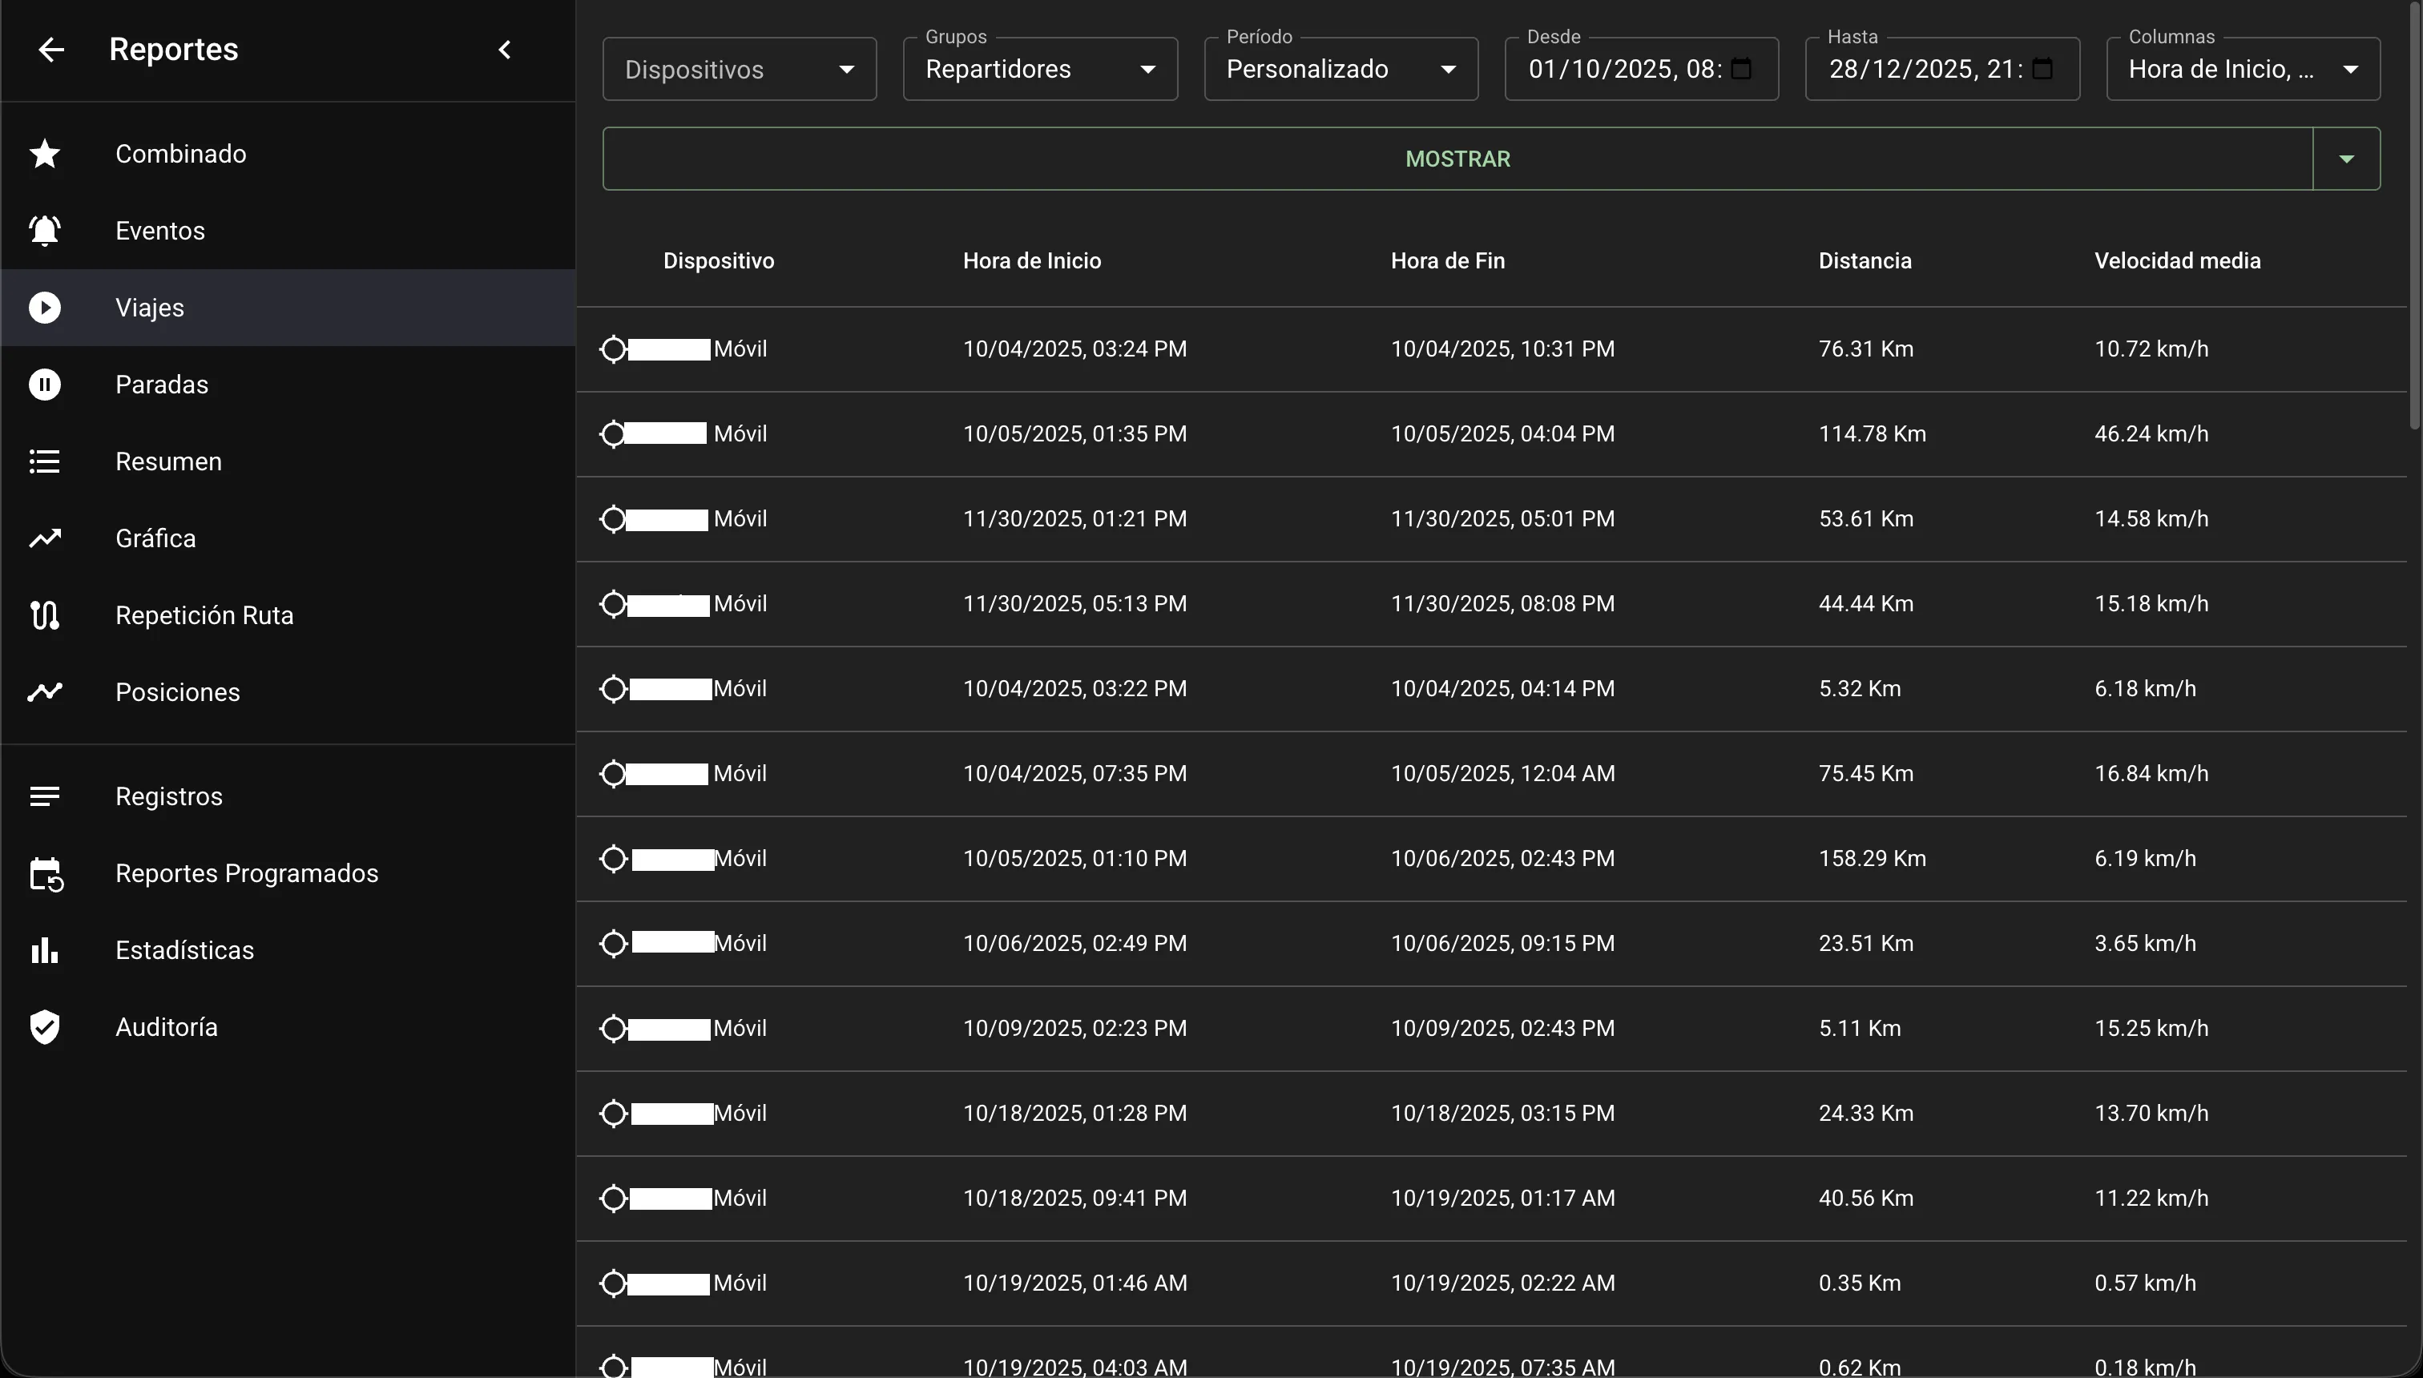Screen dimensions: 2423x1378
Task: Open the Paradas report section
Action: [x=161, y=385]
